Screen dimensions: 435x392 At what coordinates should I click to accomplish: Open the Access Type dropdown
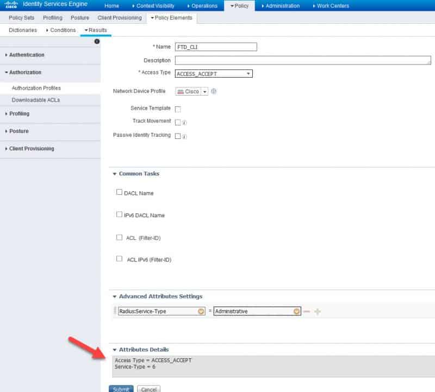coord(247,73)
